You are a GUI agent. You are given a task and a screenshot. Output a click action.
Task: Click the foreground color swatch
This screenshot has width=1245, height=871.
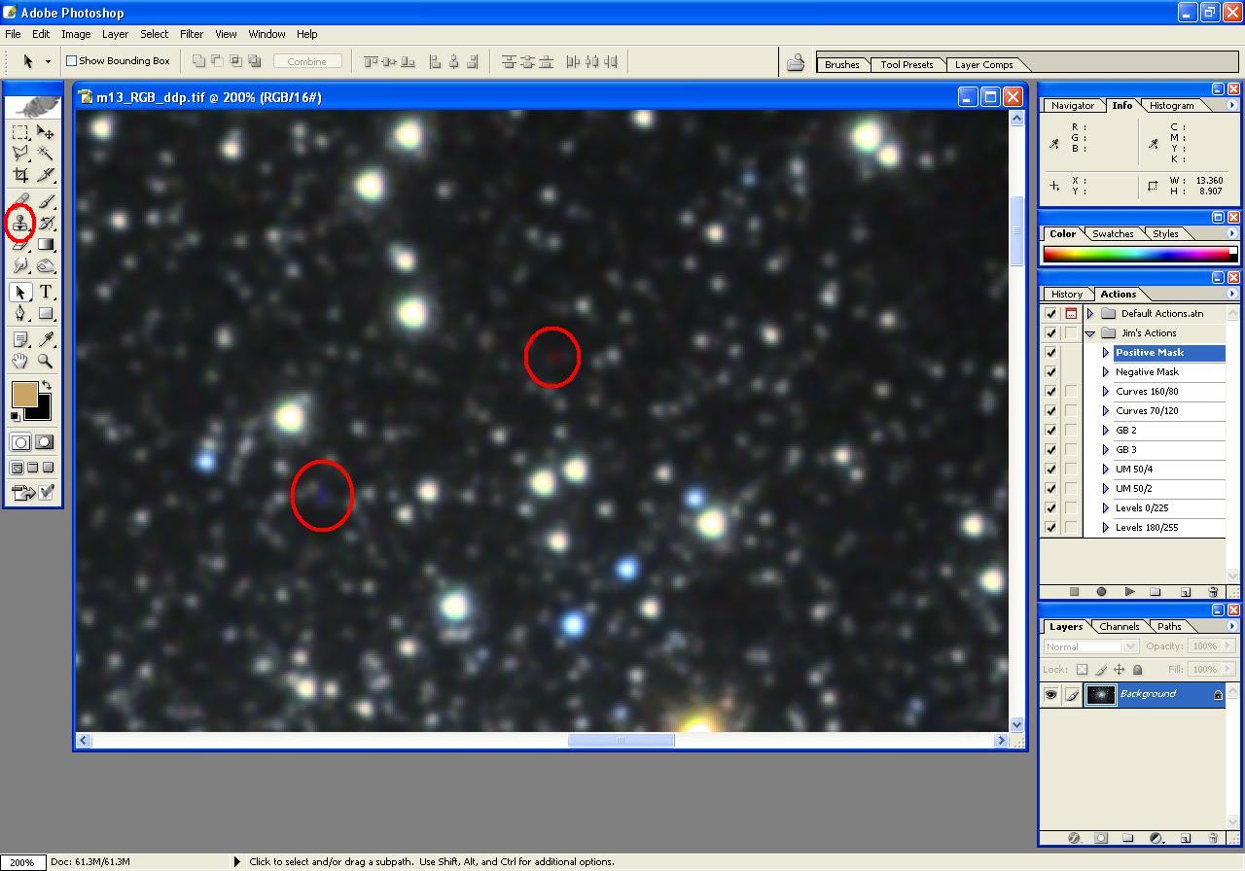(x=23, y=394)
